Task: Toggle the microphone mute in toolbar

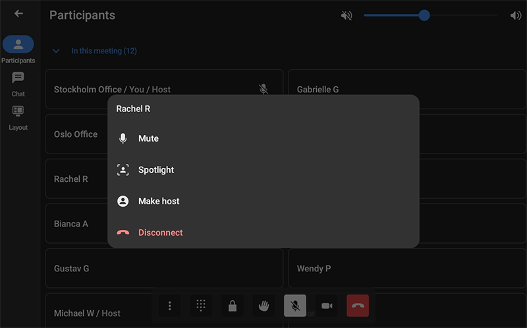Action: click(295, 306)
